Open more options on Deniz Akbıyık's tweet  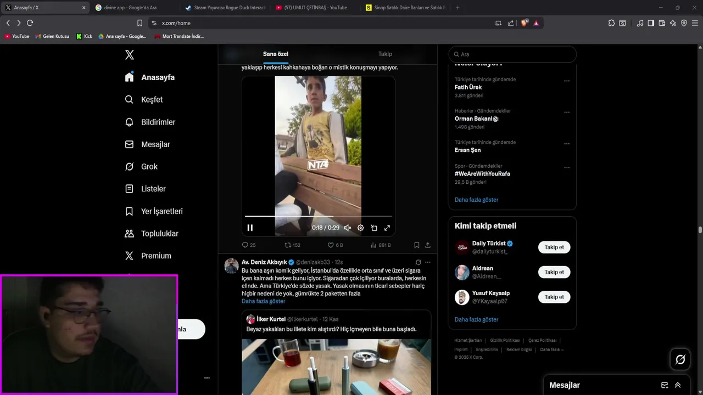(428, 262)
